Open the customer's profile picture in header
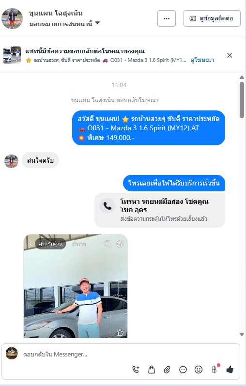 [12, 18]
